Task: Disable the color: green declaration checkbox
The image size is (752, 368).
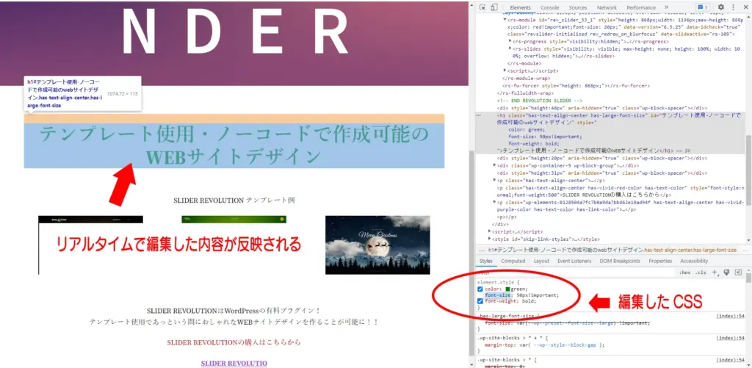Action: 480,289
